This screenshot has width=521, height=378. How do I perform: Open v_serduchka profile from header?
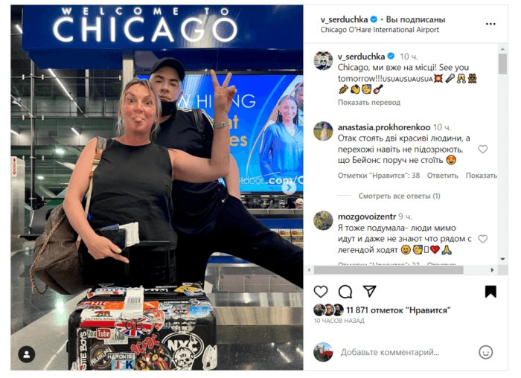point(344,19)
